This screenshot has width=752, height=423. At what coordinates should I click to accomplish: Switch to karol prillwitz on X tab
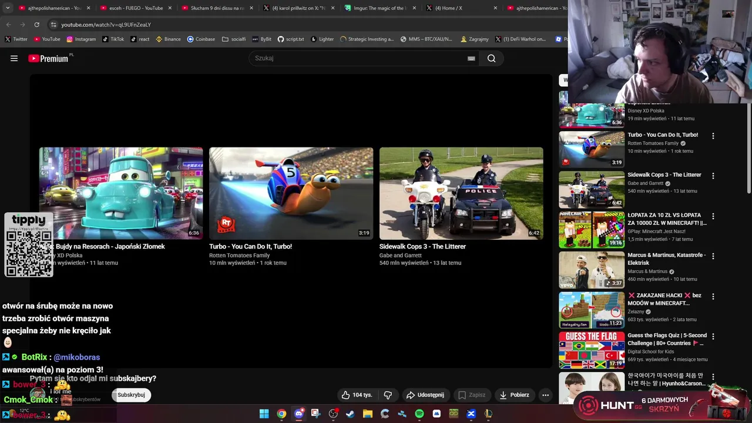298,8
